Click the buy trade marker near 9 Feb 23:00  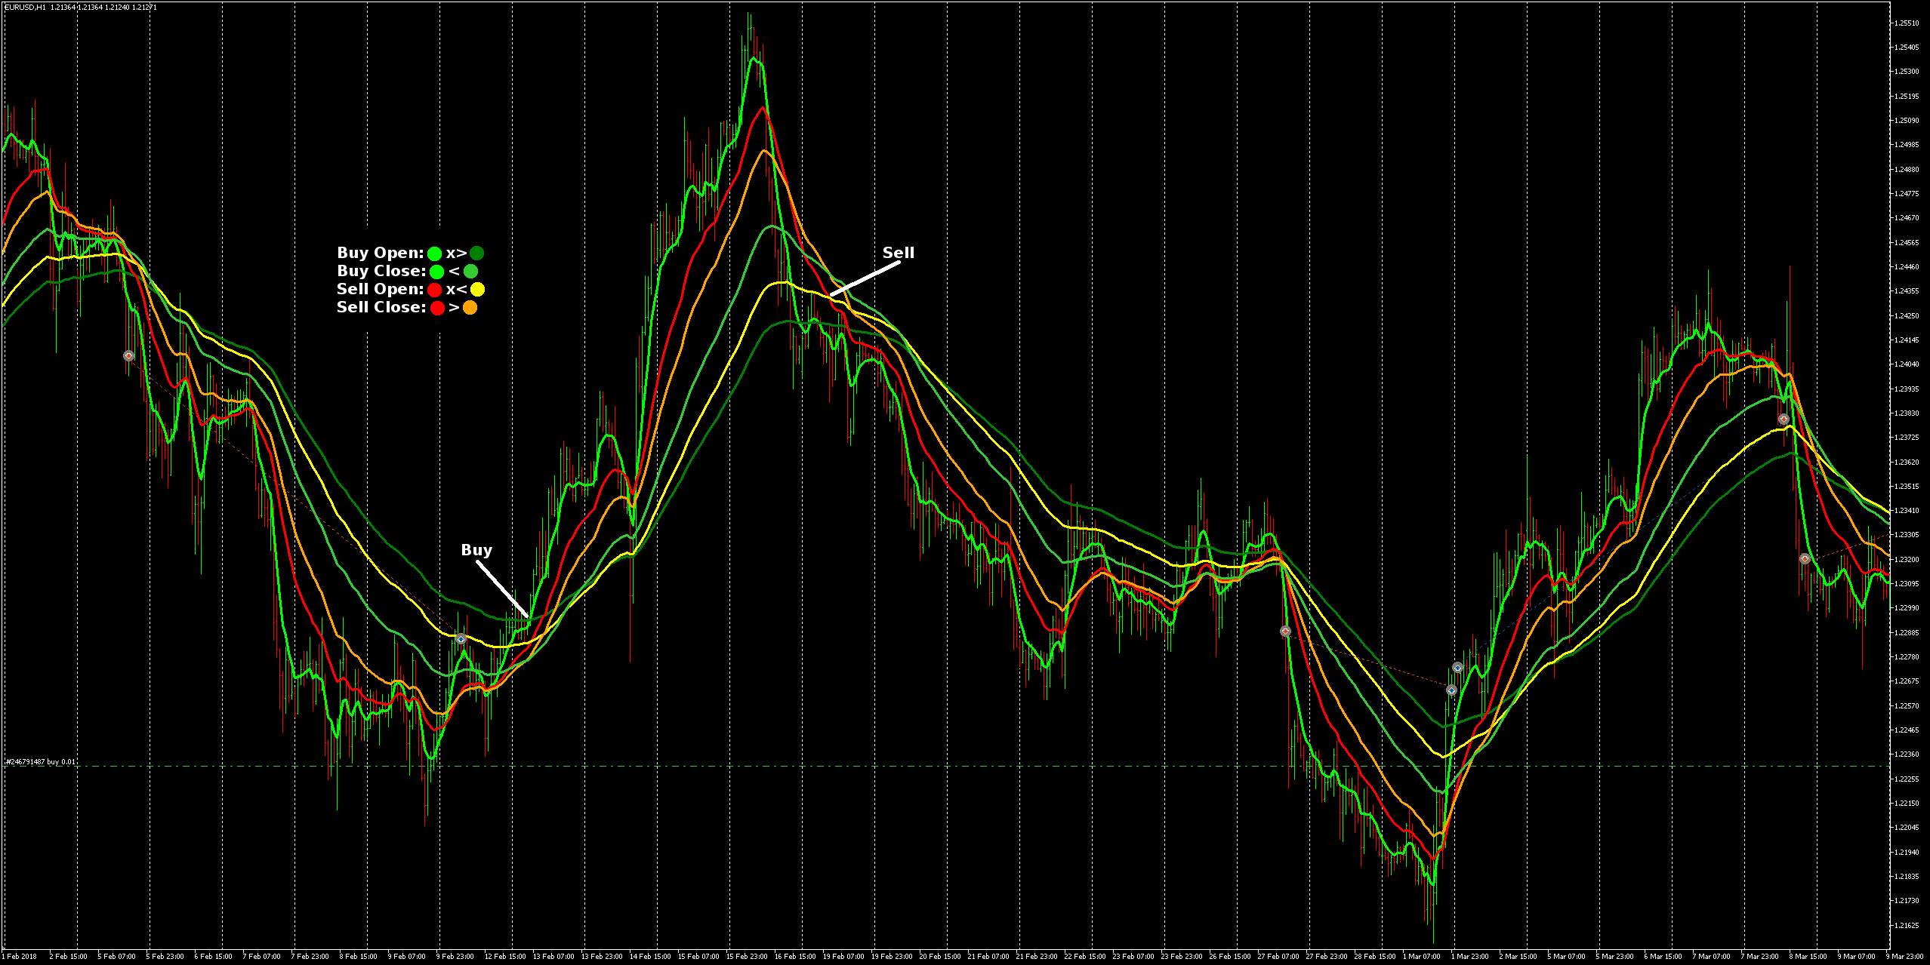pyautogui.click(x=461, y=639)
